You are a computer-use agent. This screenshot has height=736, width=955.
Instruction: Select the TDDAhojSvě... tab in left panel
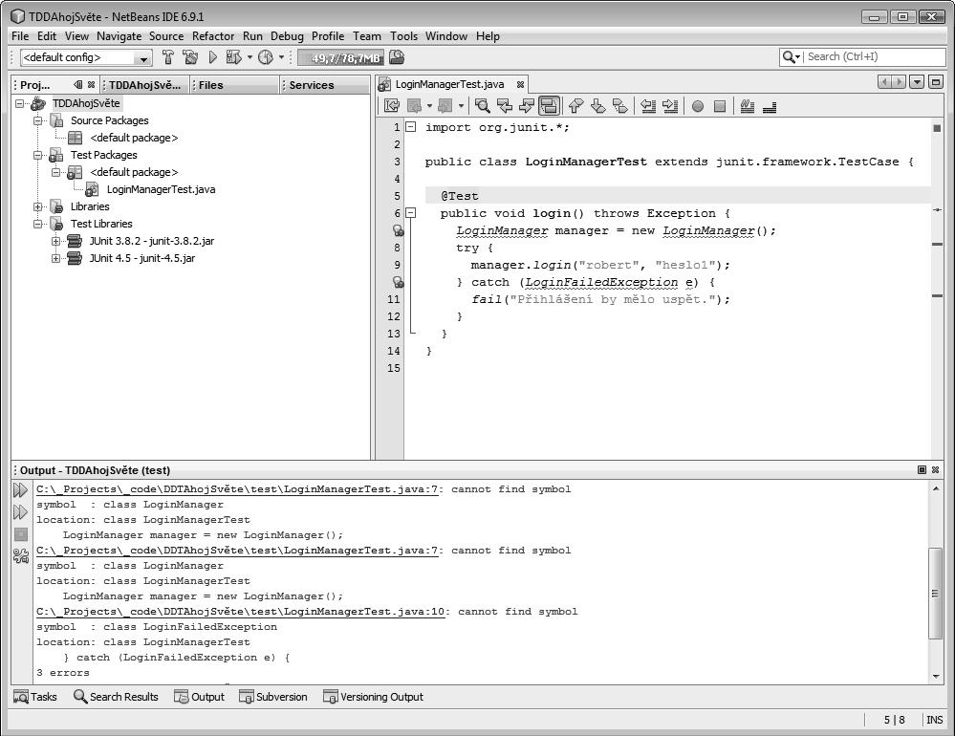(x=145, y=85)
